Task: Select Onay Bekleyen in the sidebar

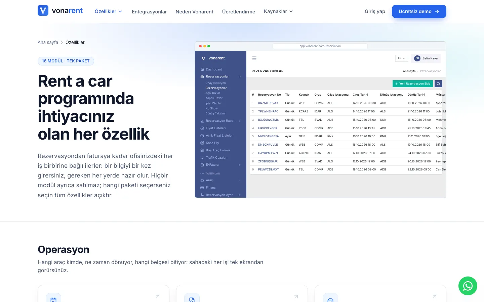Action: pyautogui.click(x=215, y=83)
